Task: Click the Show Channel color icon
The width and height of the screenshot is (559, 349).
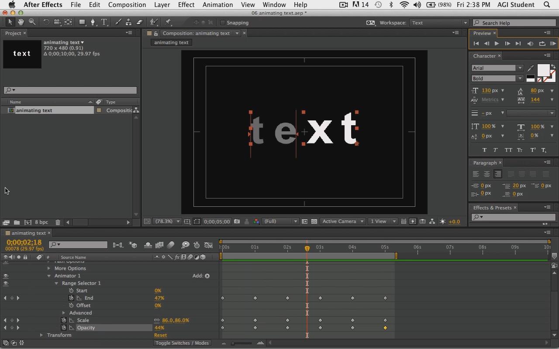Action: (x=256, y=222)
